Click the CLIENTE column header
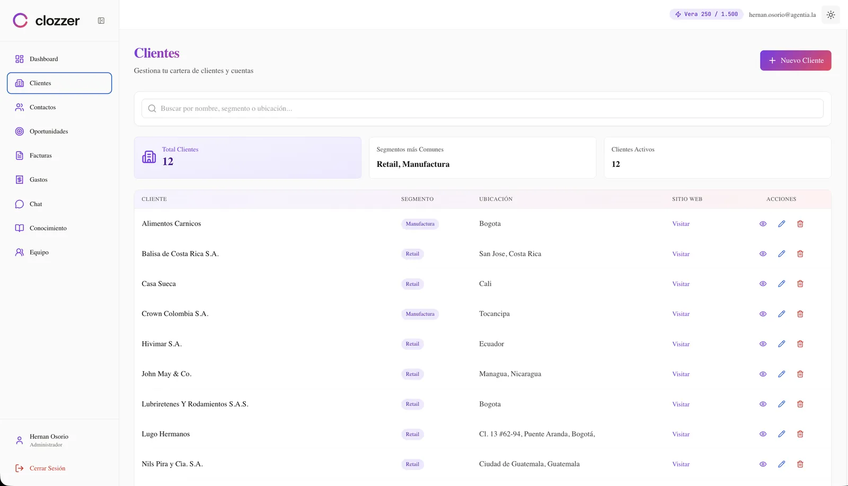848x486 pixels. point(154,199)
